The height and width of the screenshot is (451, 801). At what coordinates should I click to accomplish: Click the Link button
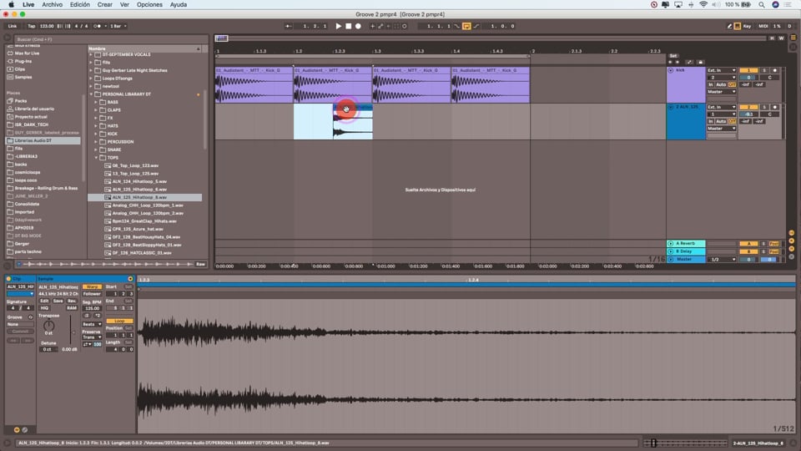[13, 26]
